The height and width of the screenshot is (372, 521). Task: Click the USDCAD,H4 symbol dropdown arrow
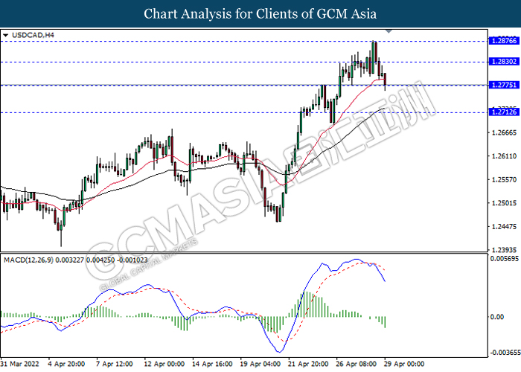[5, 35]
